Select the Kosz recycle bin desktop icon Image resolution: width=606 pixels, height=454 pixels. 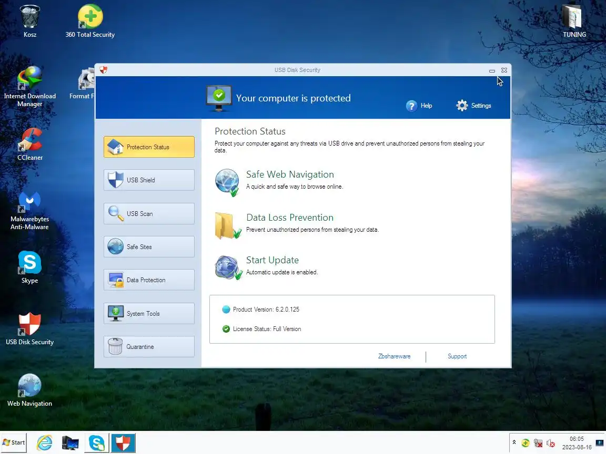(x=30, y=22)
